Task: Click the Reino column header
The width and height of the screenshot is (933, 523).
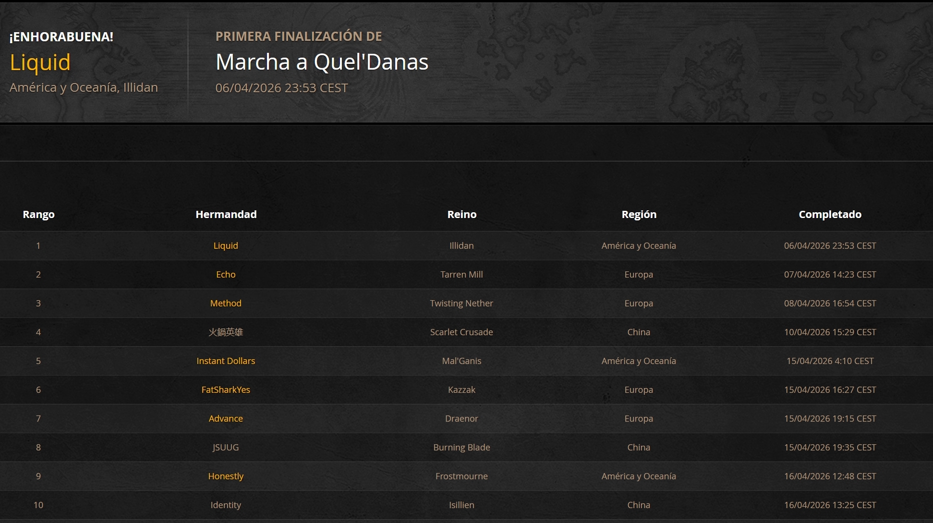Action: (x=462, y=214)
